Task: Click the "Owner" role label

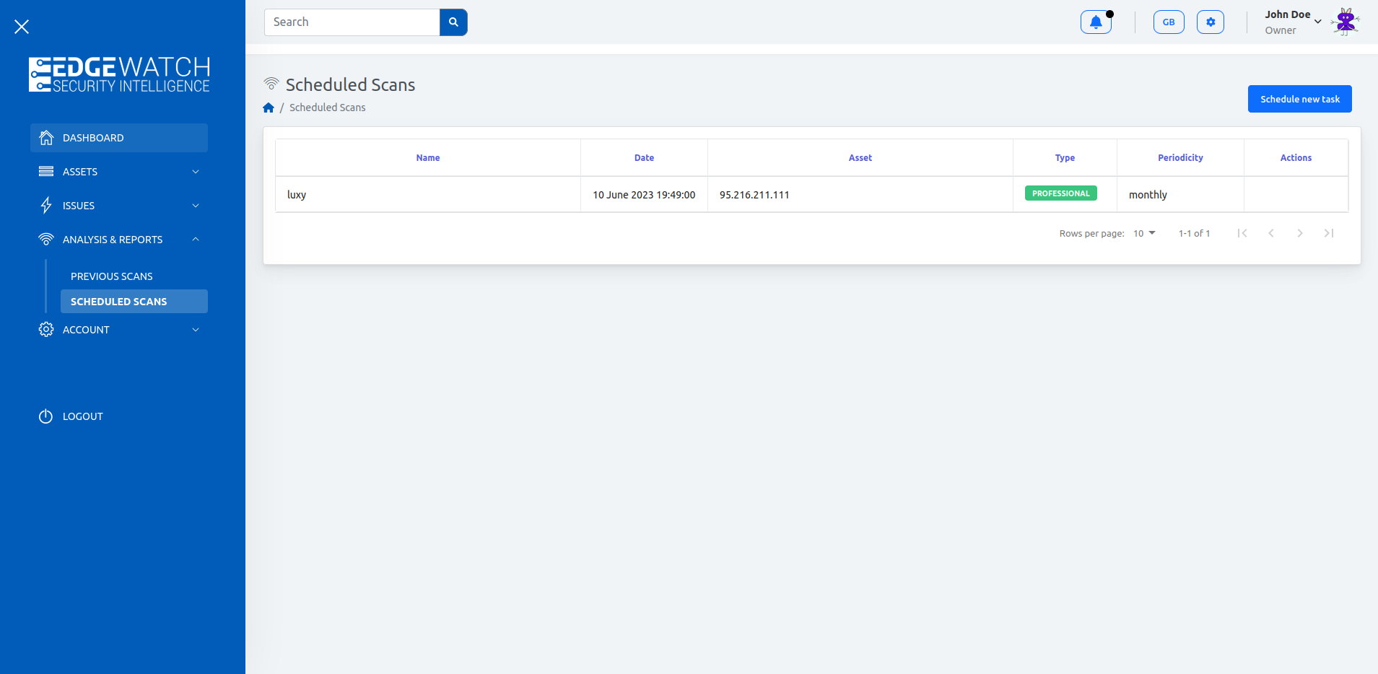Action: point(1281,30)
